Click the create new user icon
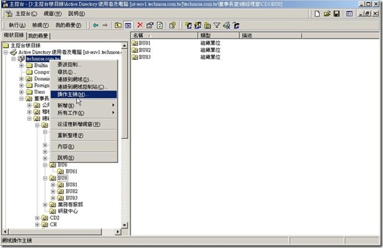 tap(188, 26)
